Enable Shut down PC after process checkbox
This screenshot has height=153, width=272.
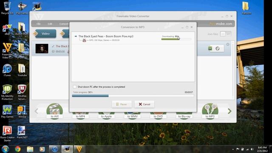click(x=75, y=87)
